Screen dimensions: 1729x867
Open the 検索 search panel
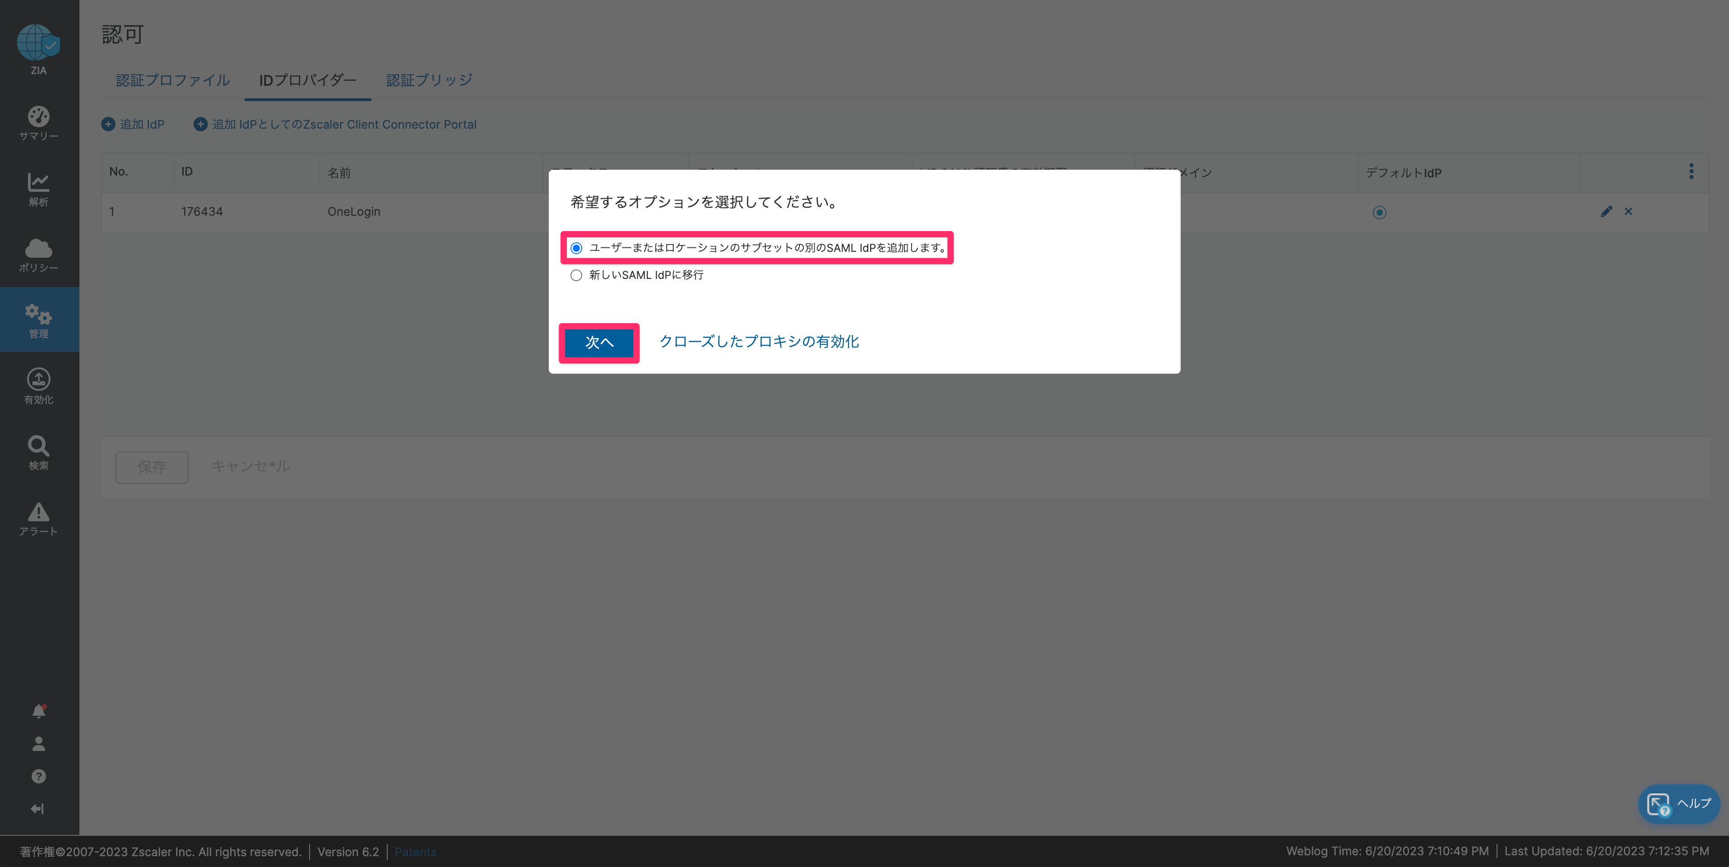click(x=38, y=453)
